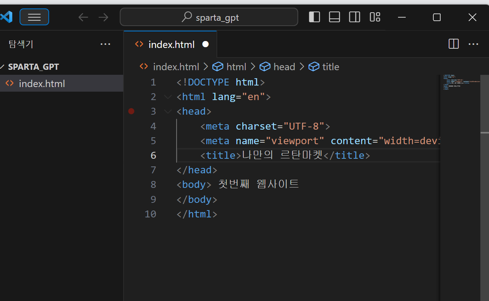
Task: Click the head breadcrumb item
Action: click(277, 67)
